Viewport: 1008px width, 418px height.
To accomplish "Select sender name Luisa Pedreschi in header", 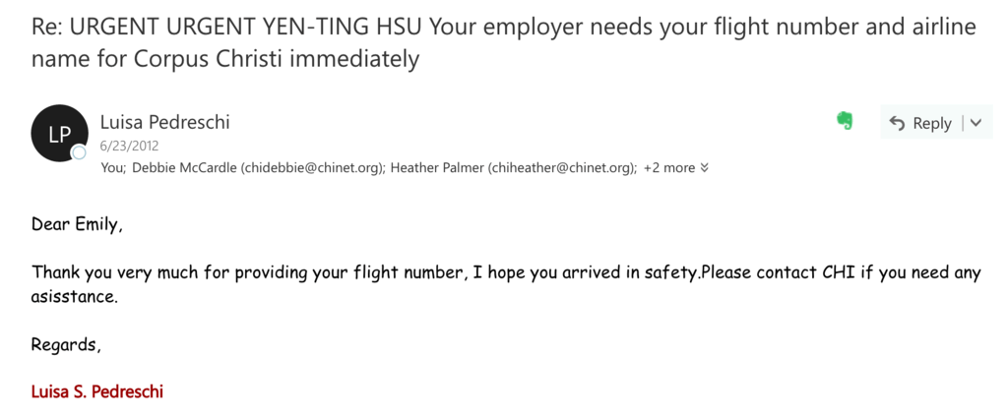I will click(x=164, y=122).
